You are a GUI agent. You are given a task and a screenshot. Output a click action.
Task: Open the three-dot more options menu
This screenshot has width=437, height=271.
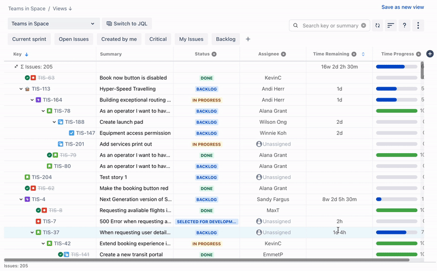pyautogui.click(x=418, y=25)
